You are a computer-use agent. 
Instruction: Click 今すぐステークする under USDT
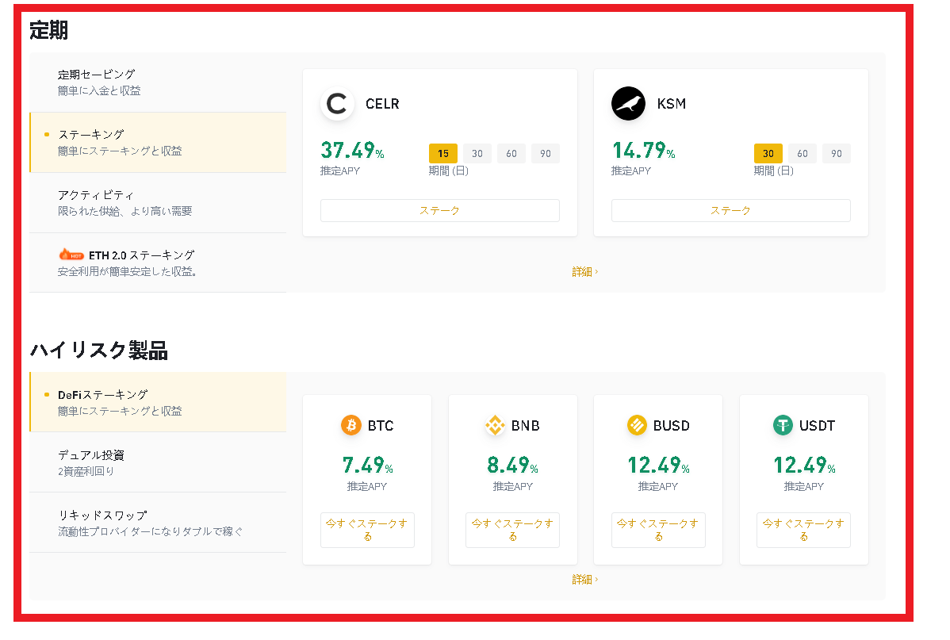click(803, 531)
